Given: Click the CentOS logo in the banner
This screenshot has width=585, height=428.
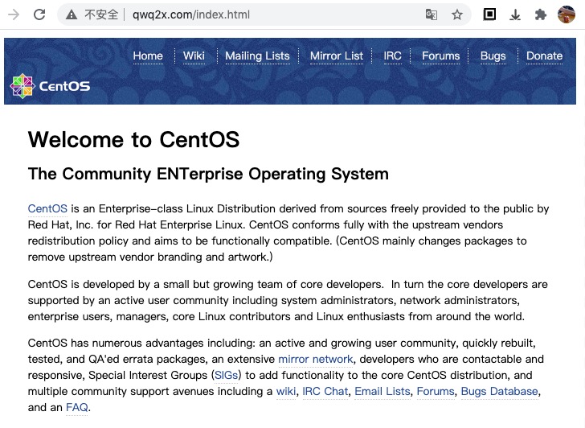Looking at the screenshot, I should pyautogui.click(x=50, y=86).
